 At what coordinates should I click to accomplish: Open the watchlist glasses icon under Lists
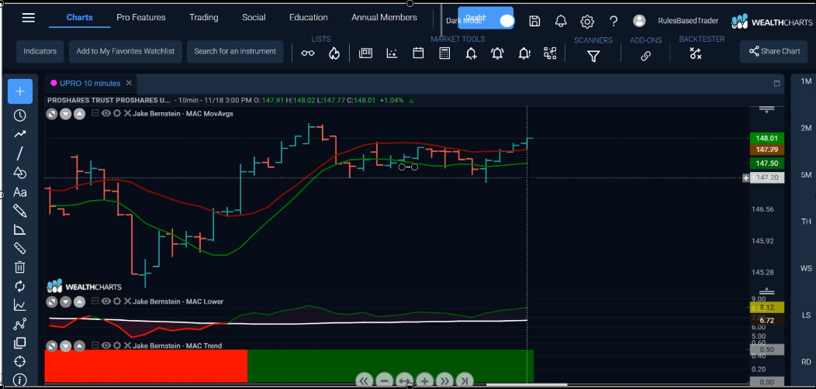308,53
